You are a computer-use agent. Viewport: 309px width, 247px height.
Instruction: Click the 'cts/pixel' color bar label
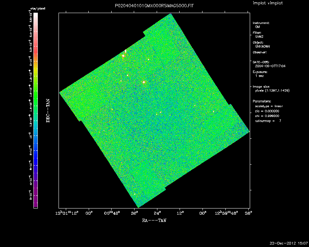tap(37, 8)
